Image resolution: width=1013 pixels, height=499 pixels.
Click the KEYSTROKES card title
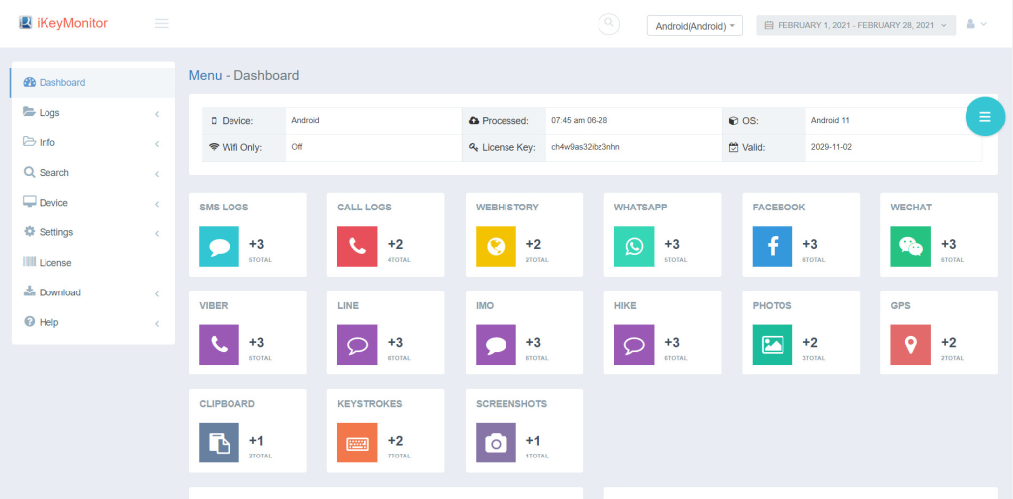pos(370,403)
